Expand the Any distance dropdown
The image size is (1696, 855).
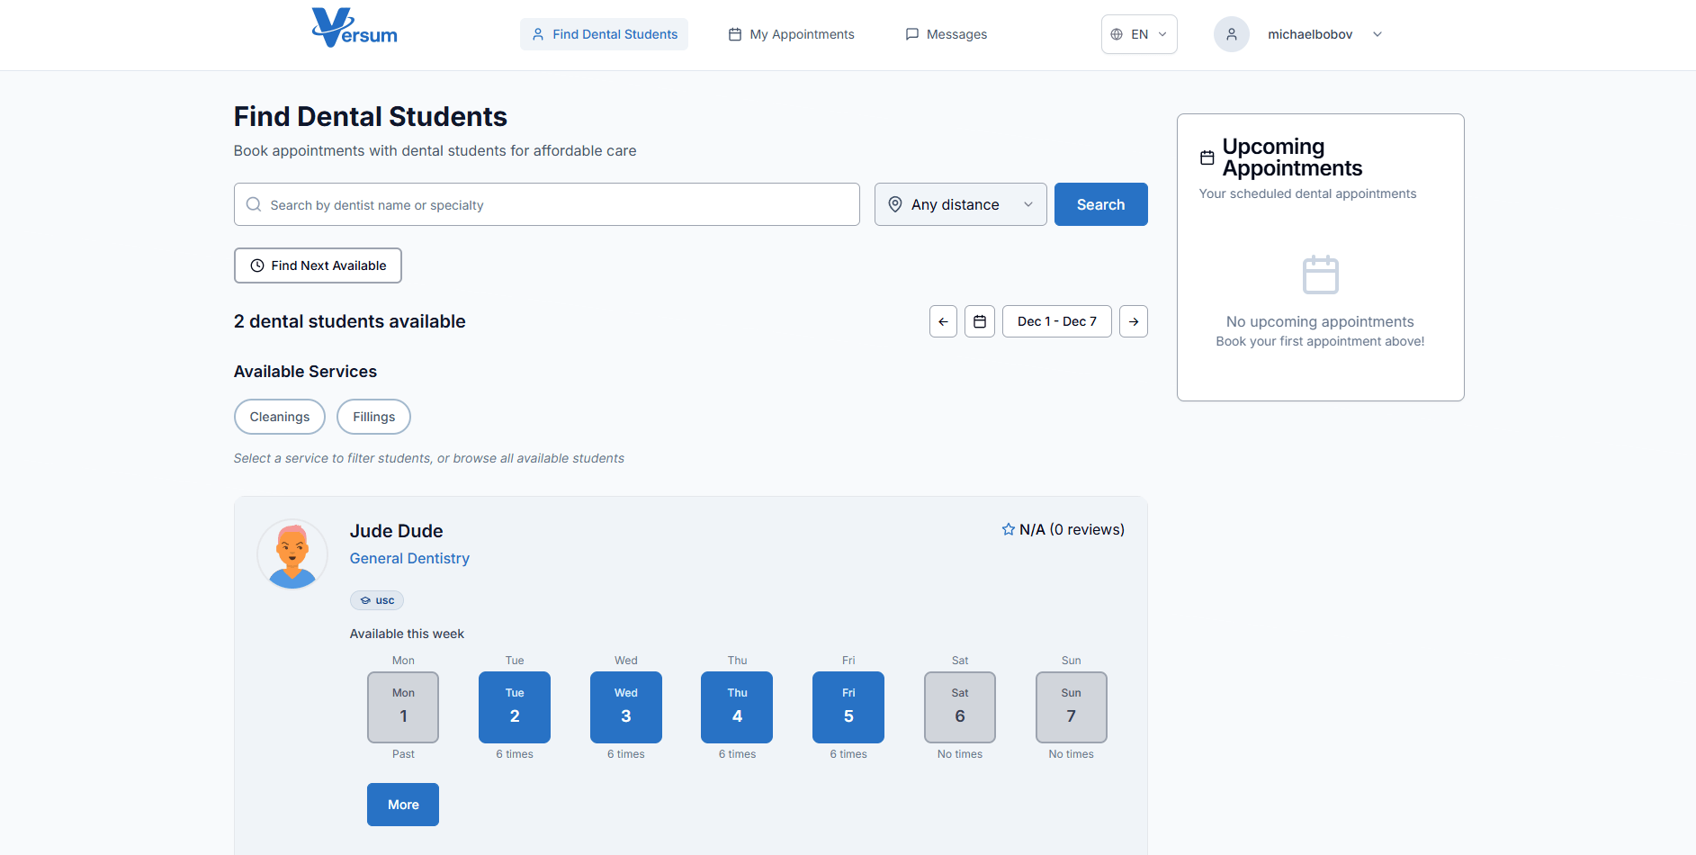click(960, 204)
